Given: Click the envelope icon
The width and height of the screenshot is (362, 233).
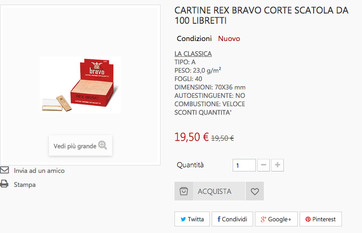Looking at the screenshot, I should click(5, 170).
